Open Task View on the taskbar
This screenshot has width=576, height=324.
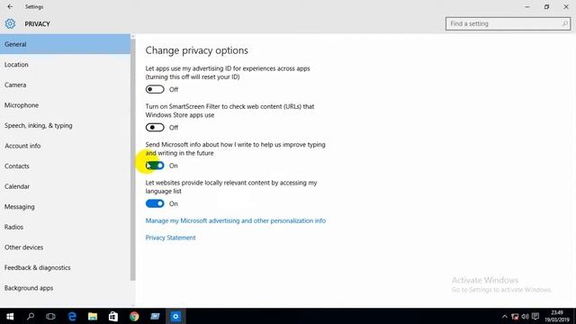[50, 316]
